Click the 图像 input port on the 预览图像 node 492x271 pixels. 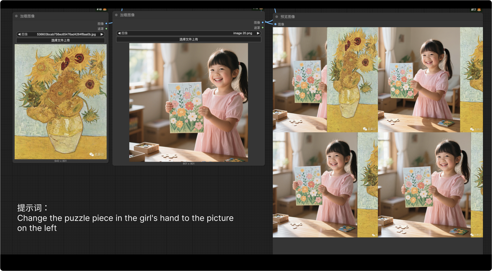(275, 24)
